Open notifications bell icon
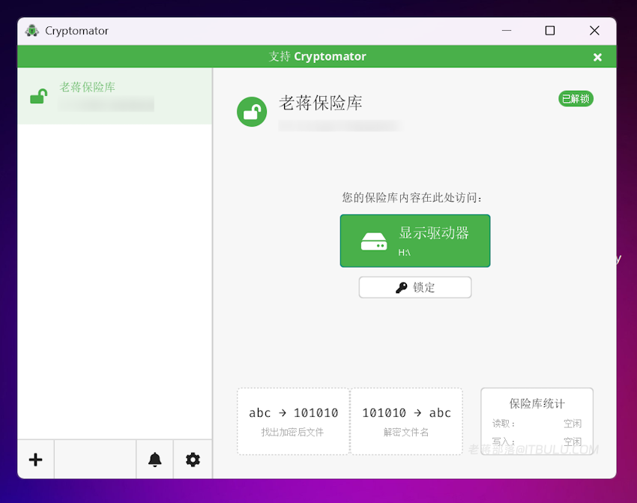The width and height of the screenshot is (637, 503). pyautogui.click(x=155, y=460)
